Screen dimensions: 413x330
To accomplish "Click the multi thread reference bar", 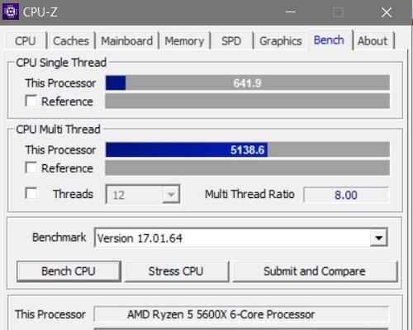I will 248,167.
